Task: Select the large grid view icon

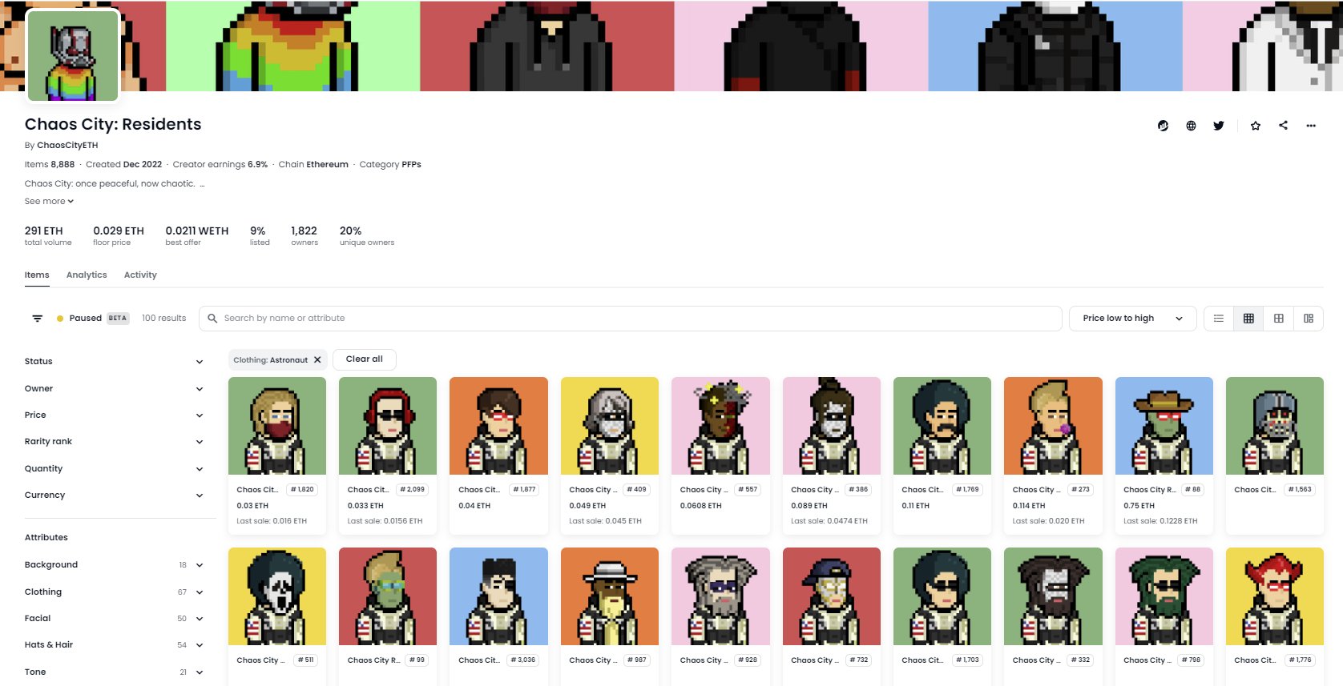Action: click(x=1279, y=319)
